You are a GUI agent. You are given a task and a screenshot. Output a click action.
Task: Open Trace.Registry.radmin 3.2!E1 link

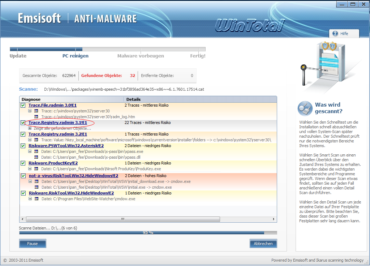click(58, 134)
